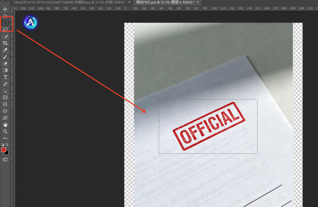Select the Gradient tool

tap(5, 70)
